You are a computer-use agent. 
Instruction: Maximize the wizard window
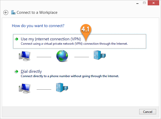point(144,3)
